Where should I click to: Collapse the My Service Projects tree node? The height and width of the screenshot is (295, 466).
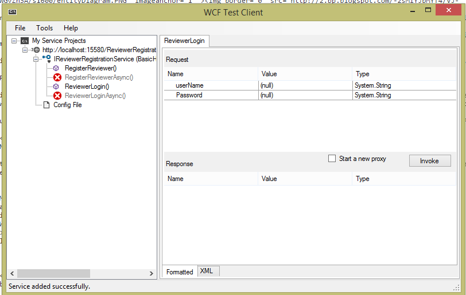coord(14,41)
